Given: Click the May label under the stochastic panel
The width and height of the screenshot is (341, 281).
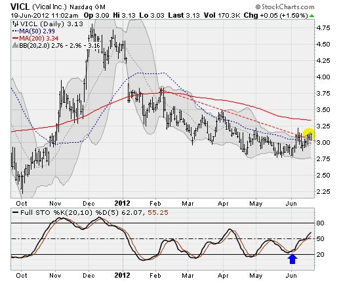Looking at the screenshot, I should [x=256, y=276].
